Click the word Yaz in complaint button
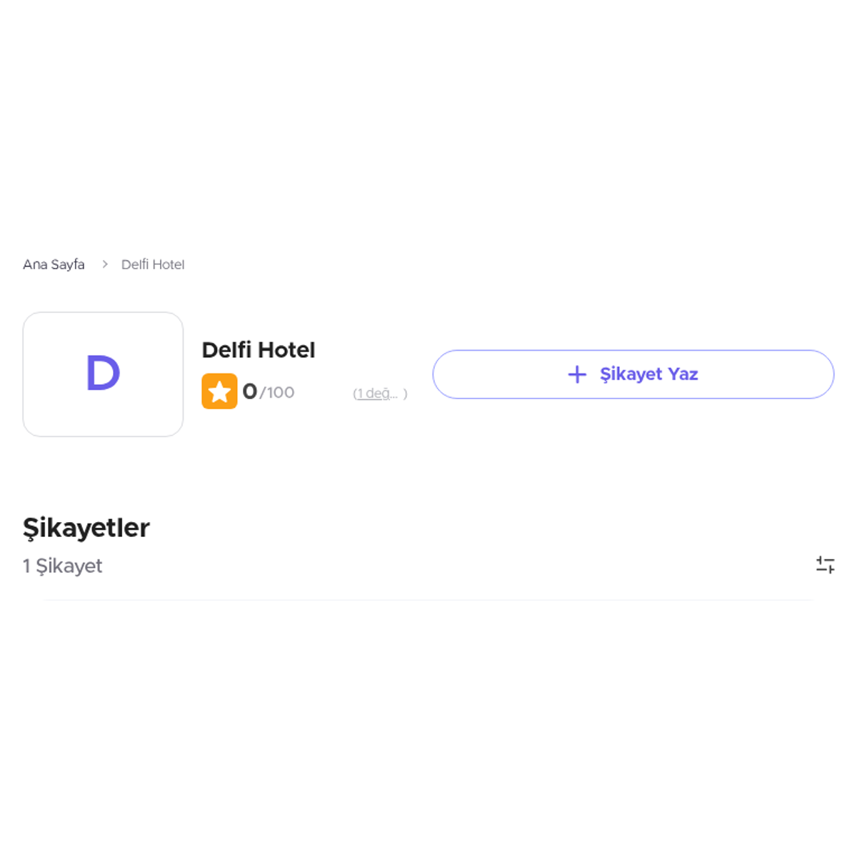Image resolution: width=857 pixels, height=857 pixels. 683,374
